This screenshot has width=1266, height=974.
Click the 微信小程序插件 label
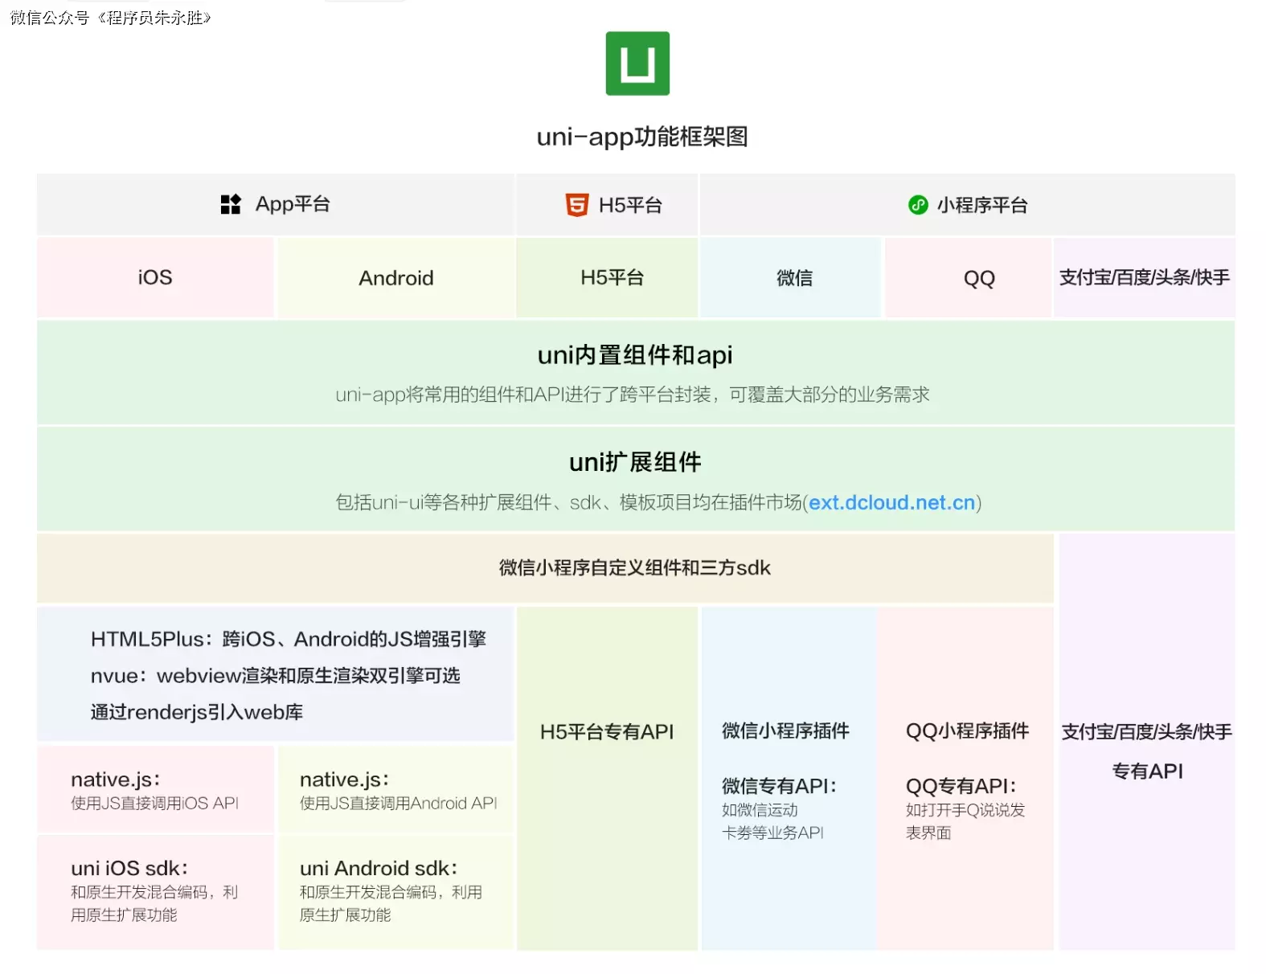pyautogui.click(x=785, y=730)
